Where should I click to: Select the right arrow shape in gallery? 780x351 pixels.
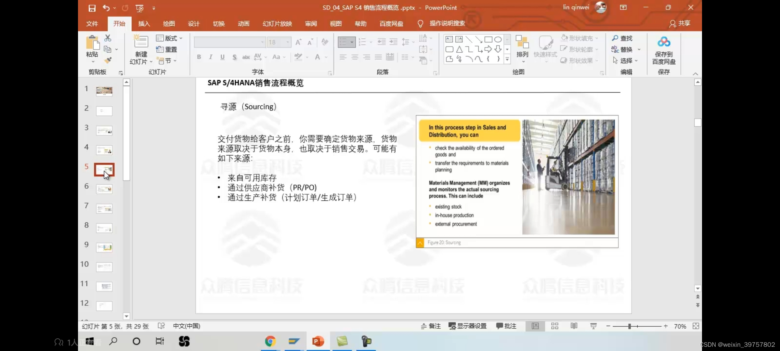(488, 49)
